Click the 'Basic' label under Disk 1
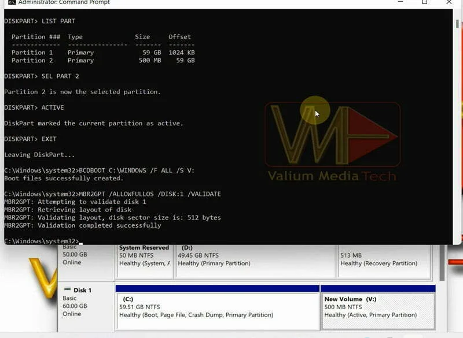Viewport: 463px width, 338px height. point(69,298)
